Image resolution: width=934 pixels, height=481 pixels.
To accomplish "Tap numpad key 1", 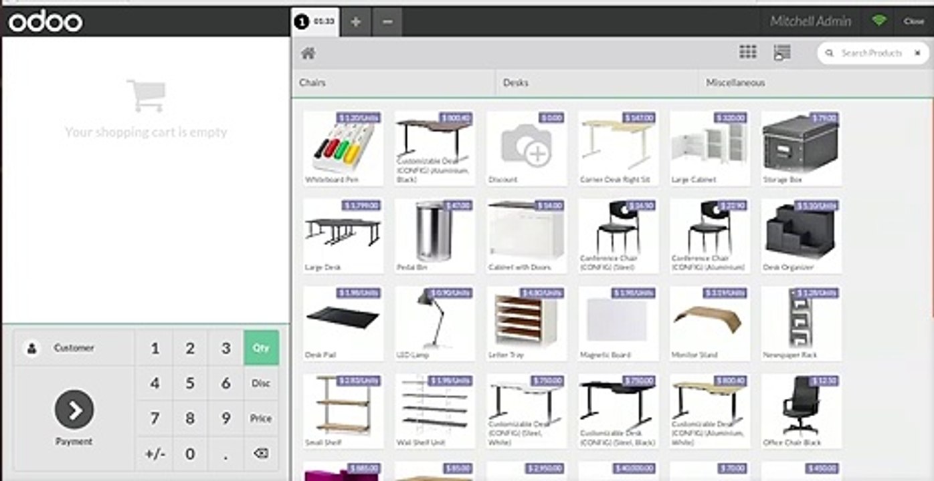I will tap(155, 348).
